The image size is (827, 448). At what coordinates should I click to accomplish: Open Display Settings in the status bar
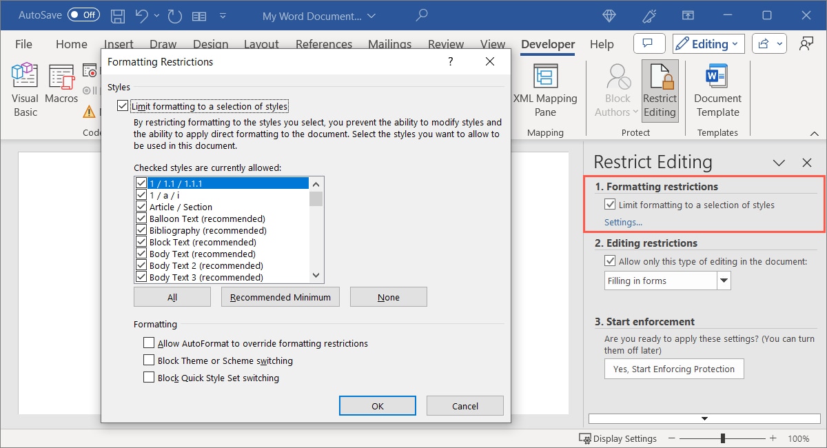618,438
